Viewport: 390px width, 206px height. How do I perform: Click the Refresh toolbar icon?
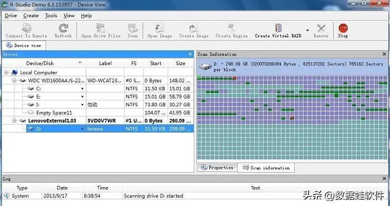click(63, 31)
